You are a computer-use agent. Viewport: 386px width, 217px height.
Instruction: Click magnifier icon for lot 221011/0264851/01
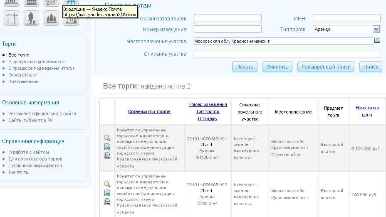coord(107,138)
